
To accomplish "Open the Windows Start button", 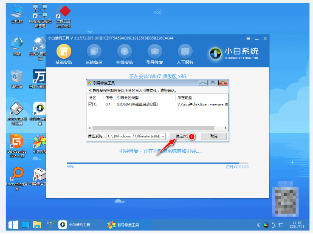I will coord(13,225).
